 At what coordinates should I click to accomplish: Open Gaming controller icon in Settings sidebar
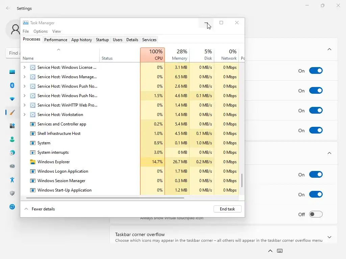click(x=12, y=166)
